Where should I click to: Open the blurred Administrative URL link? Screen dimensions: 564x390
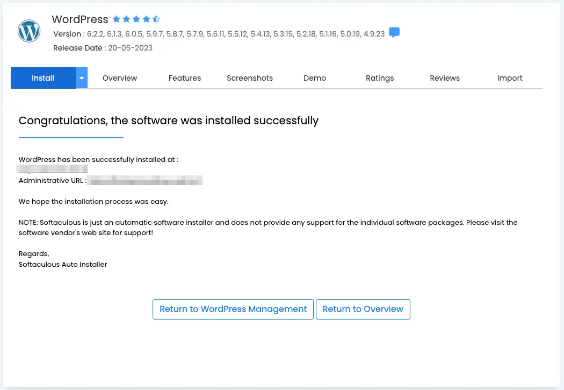[145, 180]
